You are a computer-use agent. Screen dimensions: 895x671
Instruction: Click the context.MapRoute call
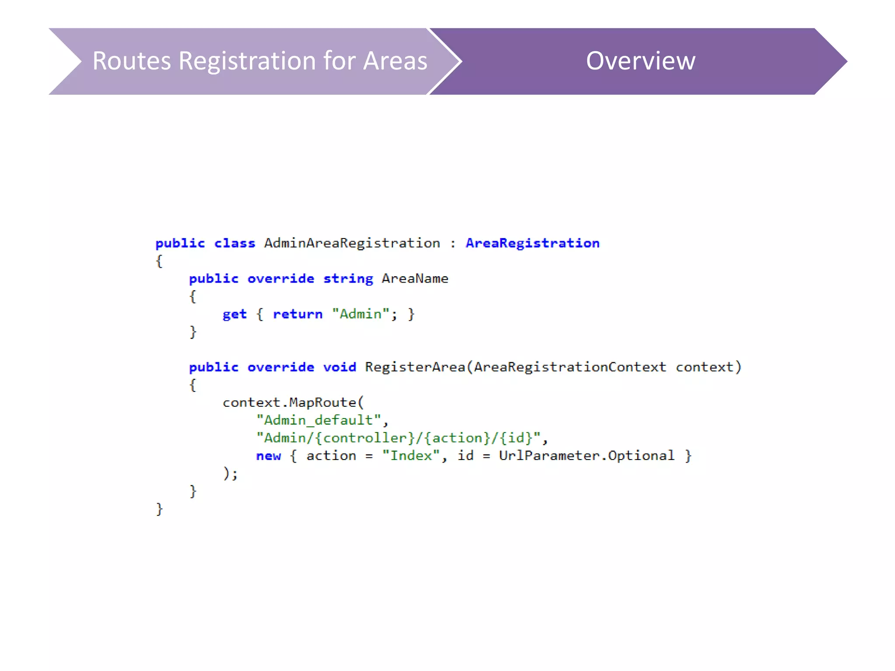293,402
